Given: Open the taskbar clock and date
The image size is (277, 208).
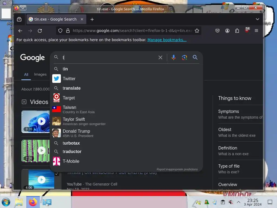Looking at the screenshot, I should tap(253, 202).
